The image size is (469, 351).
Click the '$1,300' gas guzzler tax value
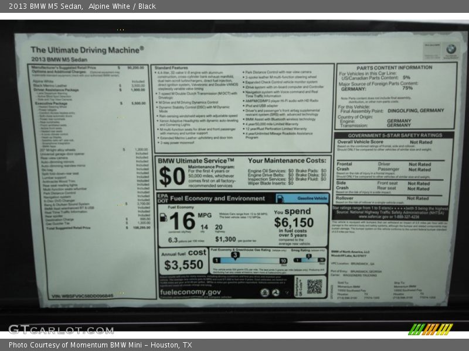tap(226, 239)
